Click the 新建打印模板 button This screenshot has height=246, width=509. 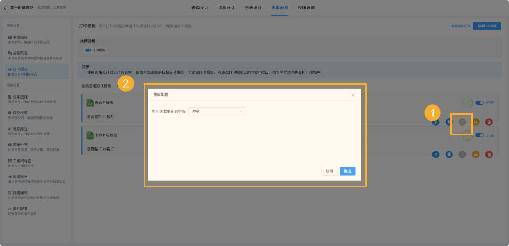tap(487, 26)
